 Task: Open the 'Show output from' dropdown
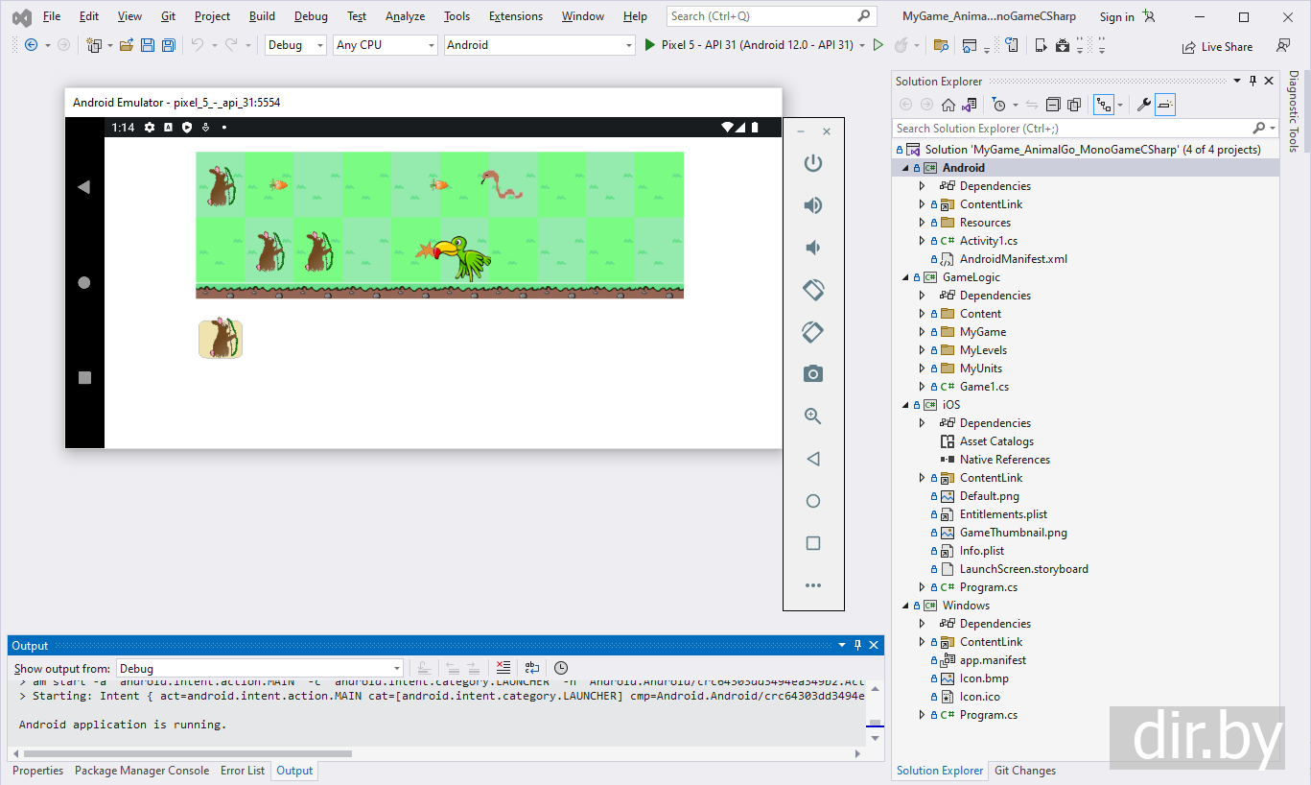[x=260, y=669]
